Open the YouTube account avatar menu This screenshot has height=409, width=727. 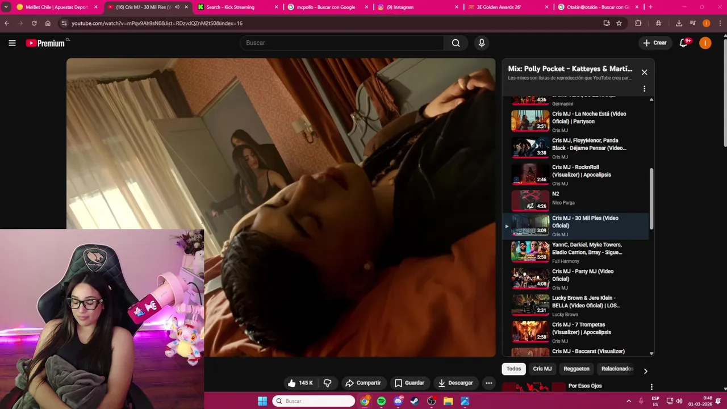(705, 43)
